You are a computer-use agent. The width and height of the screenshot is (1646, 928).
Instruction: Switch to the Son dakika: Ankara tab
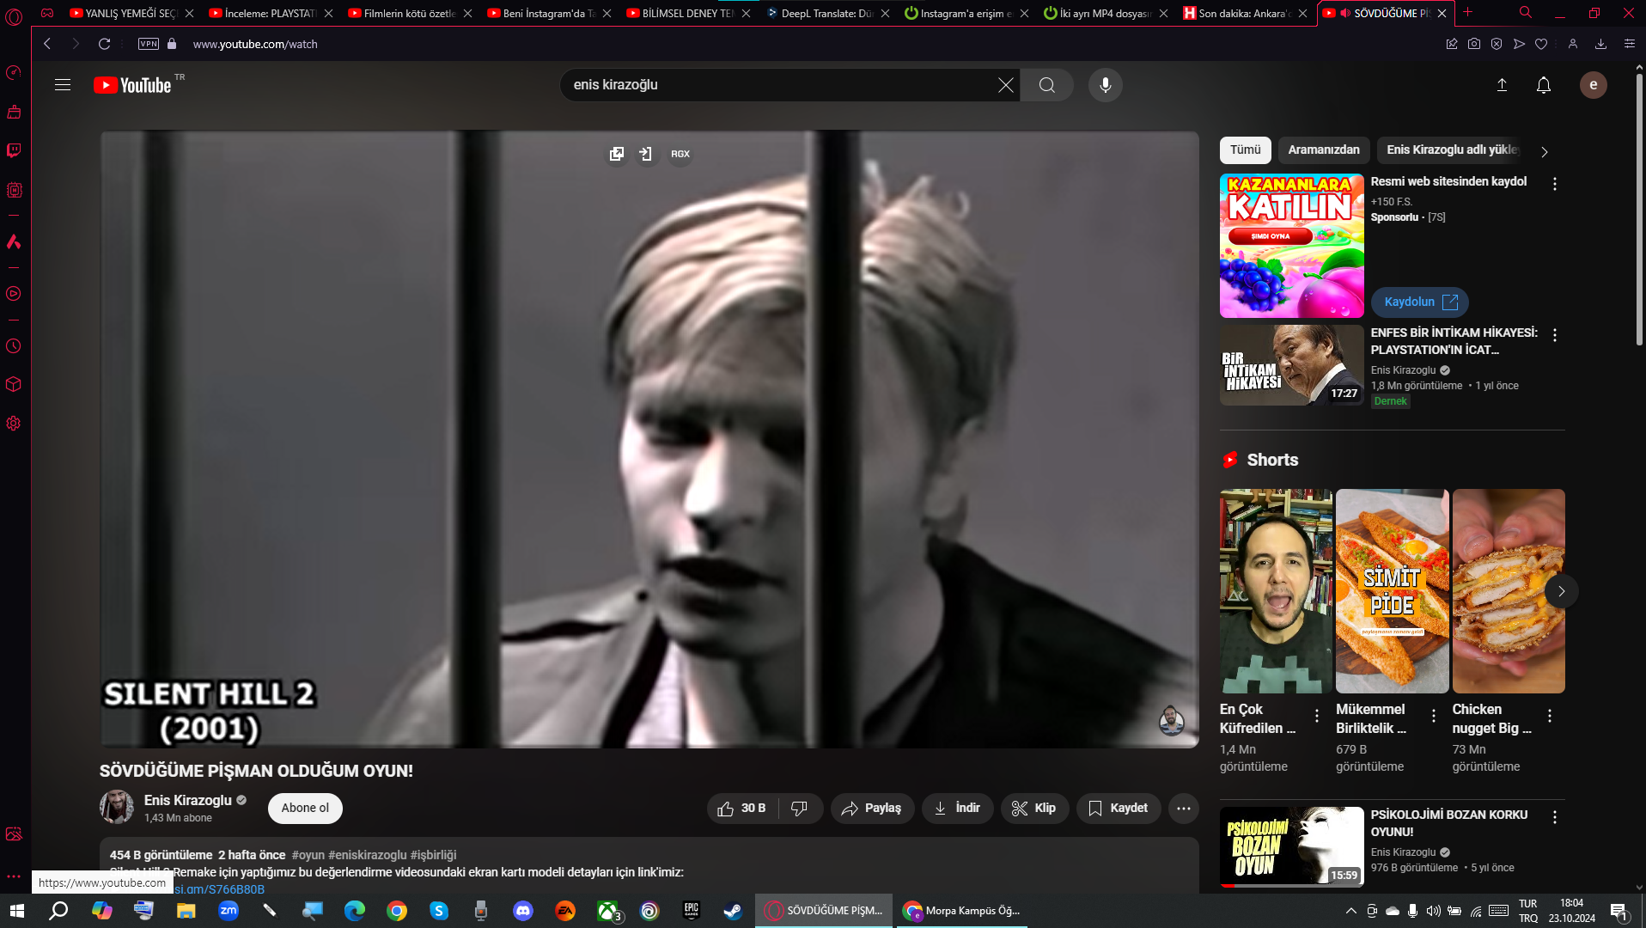tap(1246, 14)
